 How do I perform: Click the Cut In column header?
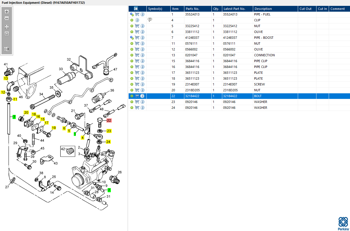click(x=323, y=9)
